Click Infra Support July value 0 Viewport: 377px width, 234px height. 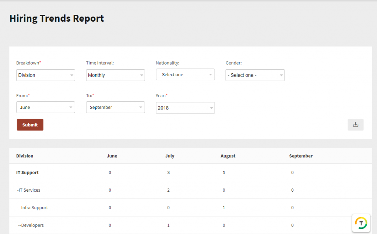point(169,208)
